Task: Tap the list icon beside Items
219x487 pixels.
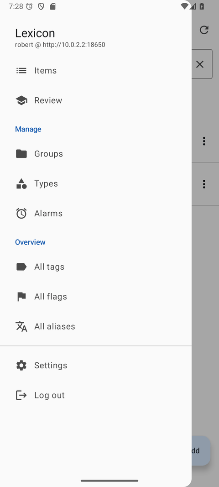Action: point(21,70)
